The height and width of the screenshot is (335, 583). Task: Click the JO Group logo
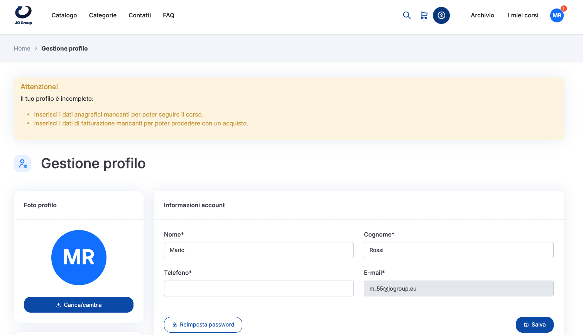(x=23, y=15)
